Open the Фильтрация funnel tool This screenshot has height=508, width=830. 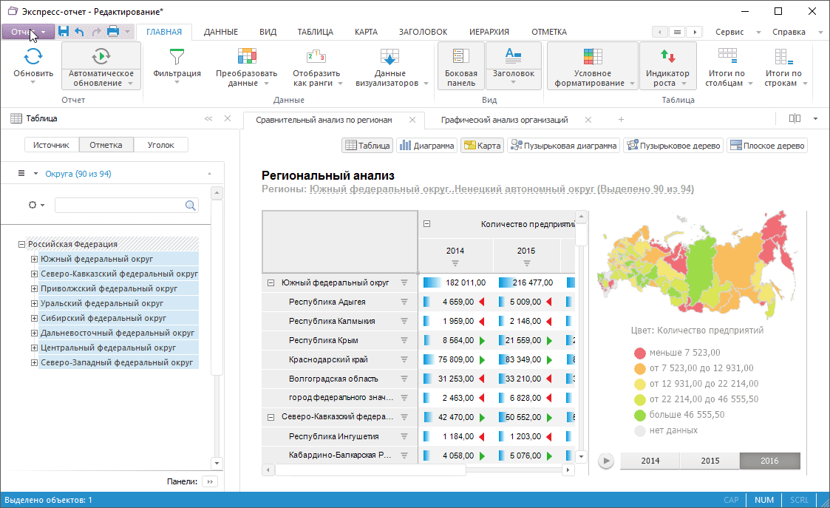(177, 56)
